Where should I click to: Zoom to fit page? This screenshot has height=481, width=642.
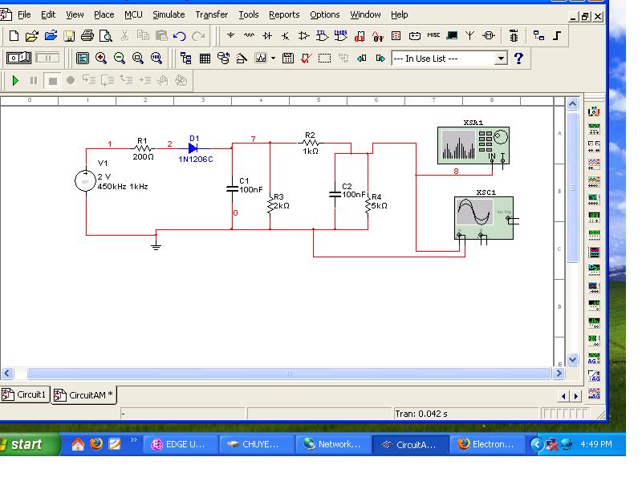coord(156,58)
